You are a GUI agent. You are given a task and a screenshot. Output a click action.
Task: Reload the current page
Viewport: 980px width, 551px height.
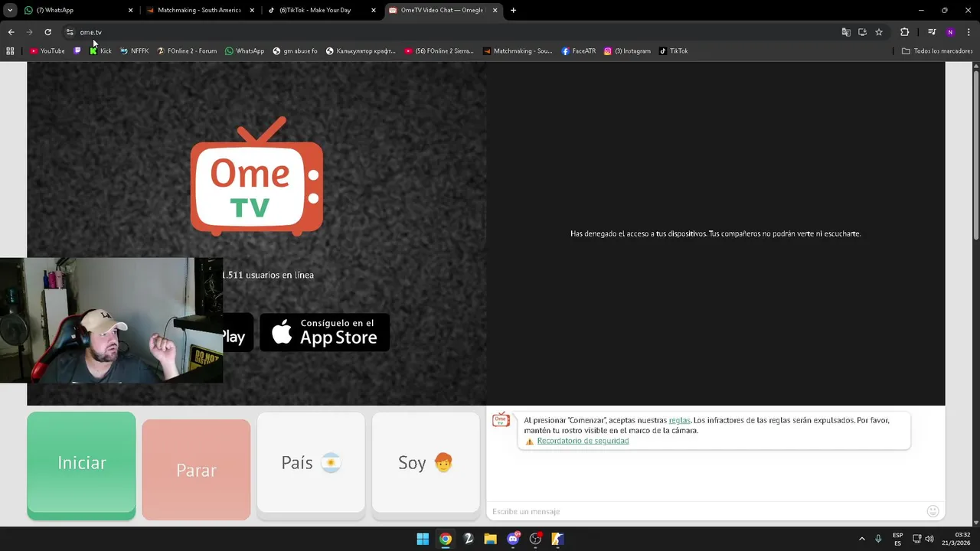[47, 32]
